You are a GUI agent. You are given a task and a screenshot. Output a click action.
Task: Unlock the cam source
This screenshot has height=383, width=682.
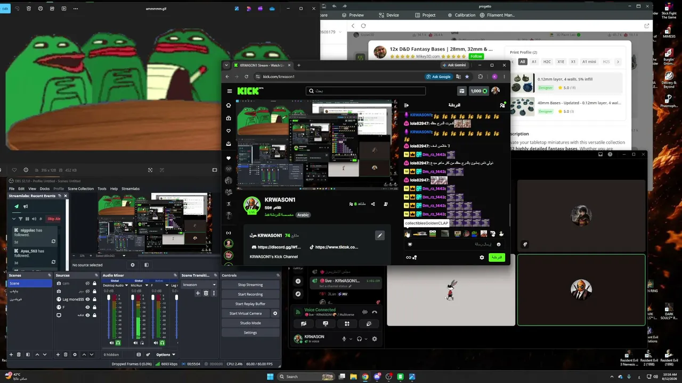(94, 284)
